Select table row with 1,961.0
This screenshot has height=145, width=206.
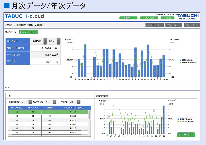(x=48, y=133)
